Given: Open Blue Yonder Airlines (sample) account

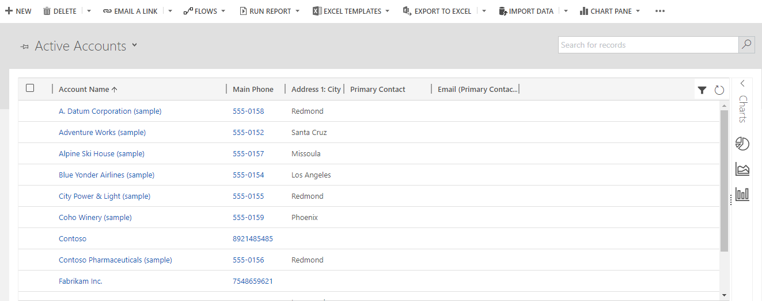Looking at the screenshot, I should [107, 175].
